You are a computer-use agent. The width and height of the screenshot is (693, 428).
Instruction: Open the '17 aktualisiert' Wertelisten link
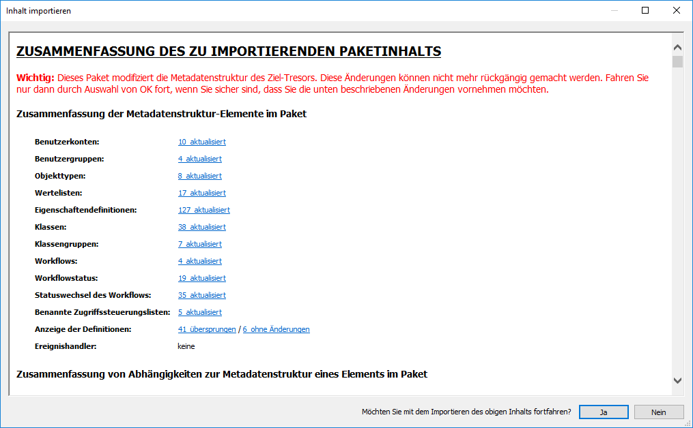tap(201, 193)
